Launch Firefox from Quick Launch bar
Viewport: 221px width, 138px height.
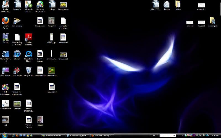pyautogui.click(x=17, y=136)
